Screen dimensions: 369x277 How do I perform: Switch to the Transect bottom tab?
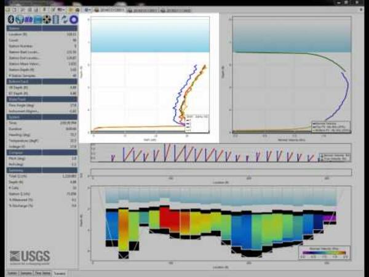pos(60,272)
